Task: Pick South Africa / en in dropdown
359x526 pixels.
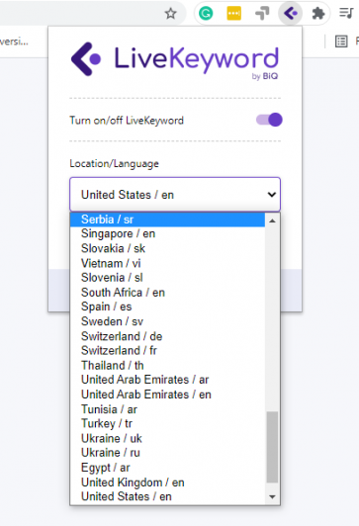Action: click(167, 293)
